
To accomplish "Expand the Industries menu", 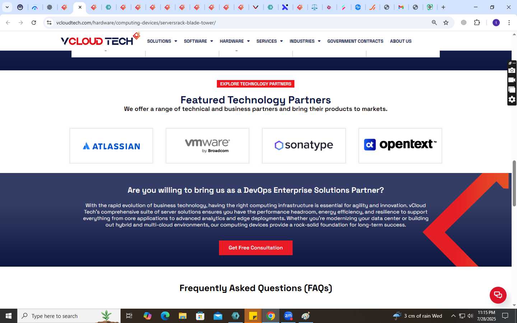I will point(305,41).
